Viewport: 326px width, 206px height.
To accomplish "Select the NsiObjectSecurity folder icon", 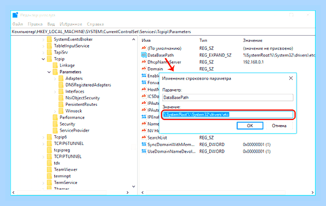I will (61, 98).
